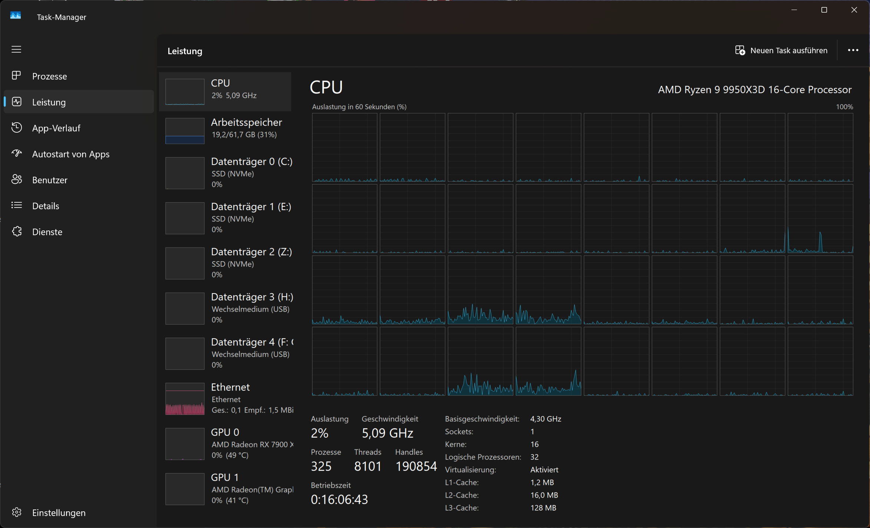Click the first logical processor graph
The height and width of the screenshot is (528, 870).
pyautogui.click(x=344, y=147)
